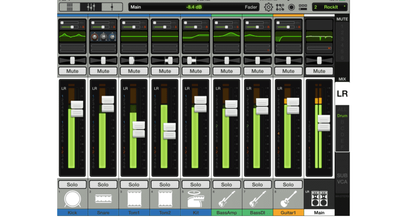Open the Snare vintage EQ knobs
The image size is (393, 217).
point(103,36)
